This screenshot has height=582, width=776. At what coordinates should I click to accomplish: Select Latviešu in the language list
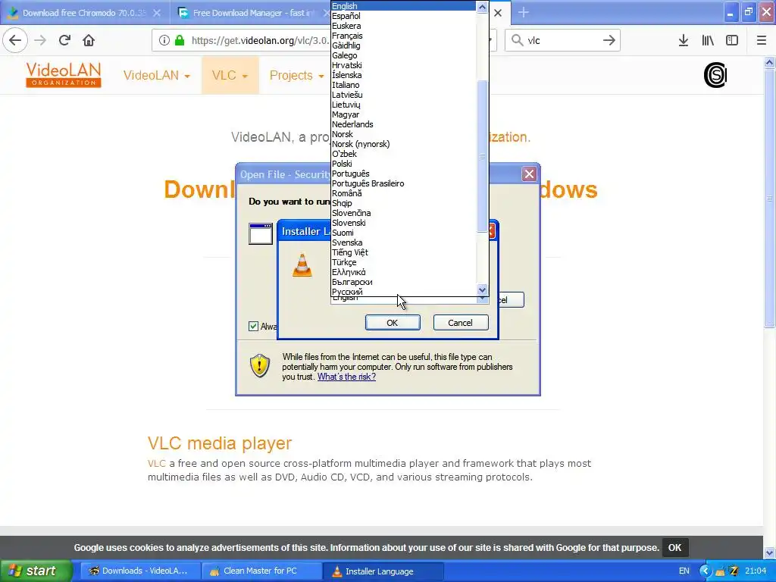pyautogui.click(x=403, y=95)
